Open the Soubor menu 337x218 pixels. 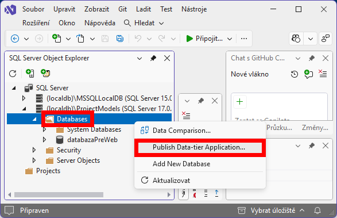tap(33, 9)
